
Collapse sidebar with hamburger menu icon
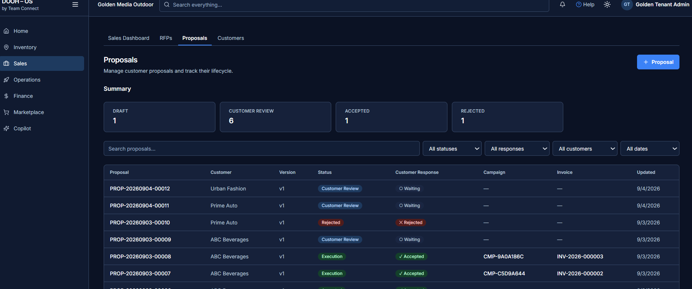pos(75,5)
